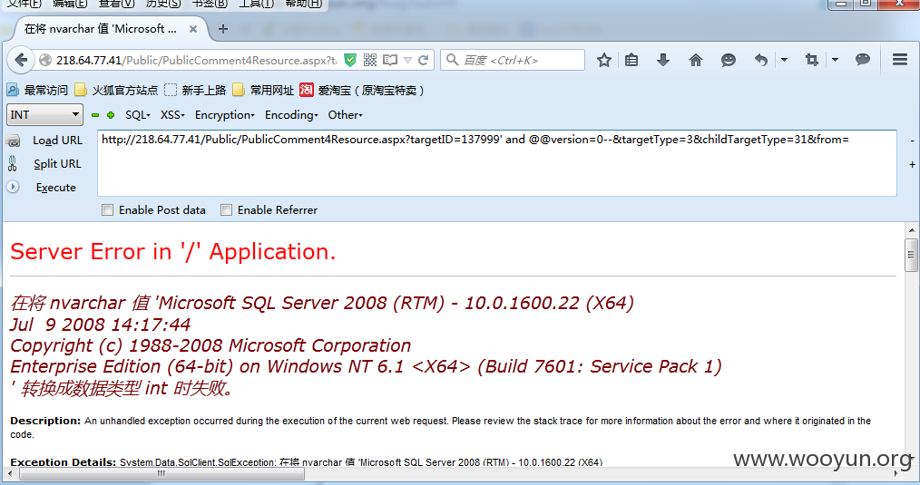Click the Execute button

(x=55, y=187)
